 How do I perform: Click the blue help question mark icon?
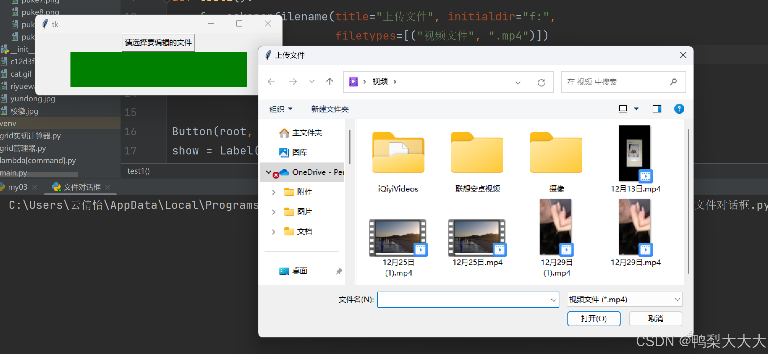(x=679, y=109)
